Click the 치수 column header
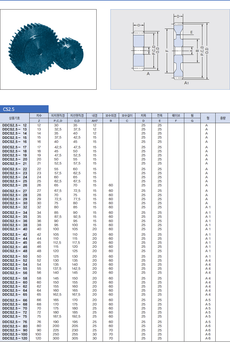The height and width of the screenshot is (346, 230). pos(39,115)
